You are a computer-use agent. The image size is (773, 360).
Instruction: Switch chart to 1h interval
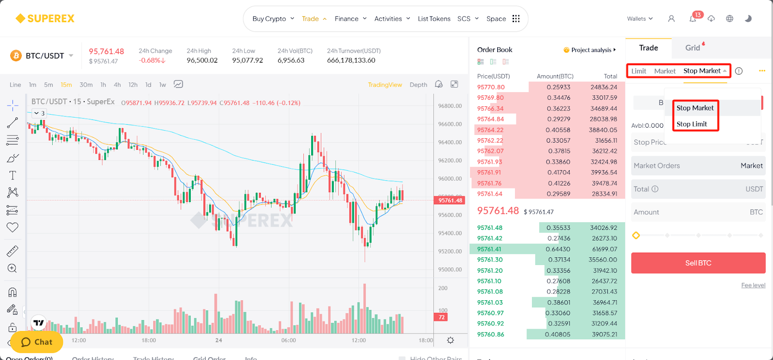point(103,84)
